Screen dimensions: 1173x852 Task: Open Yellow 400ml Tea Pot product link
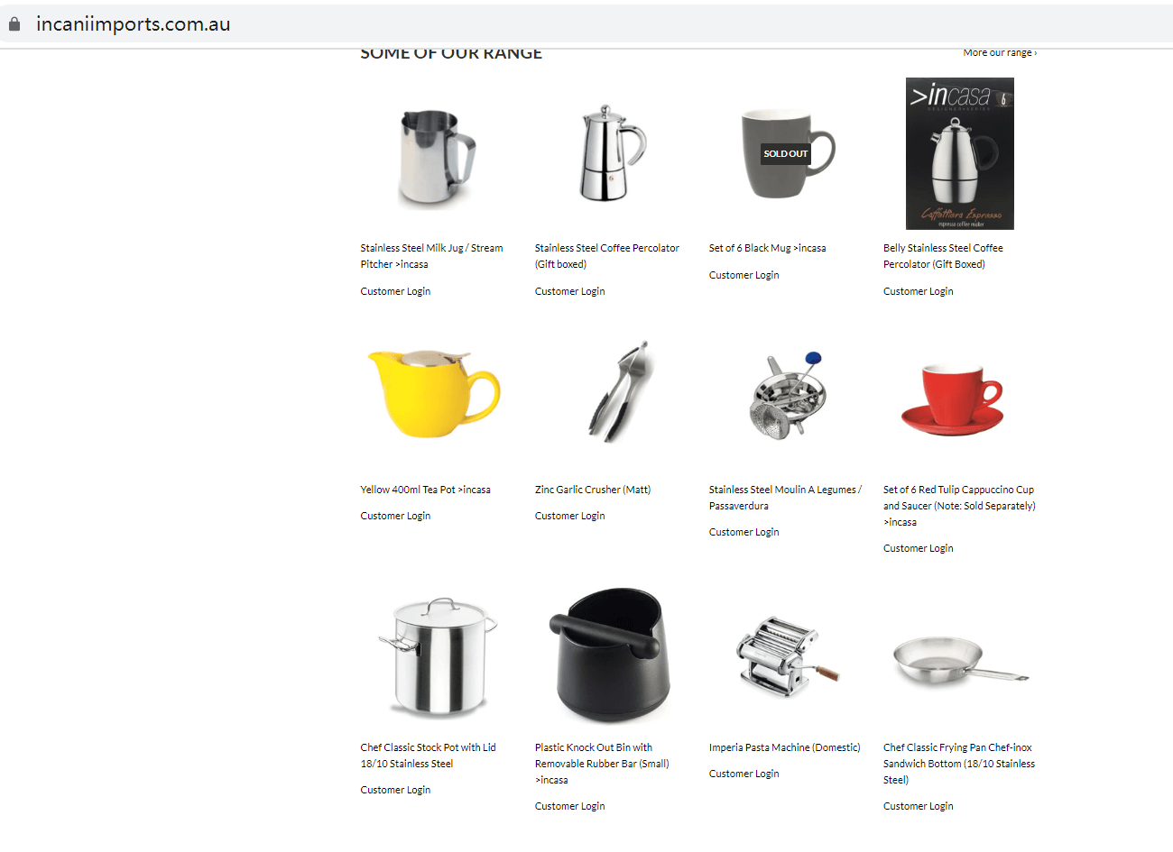pos(425,490)
